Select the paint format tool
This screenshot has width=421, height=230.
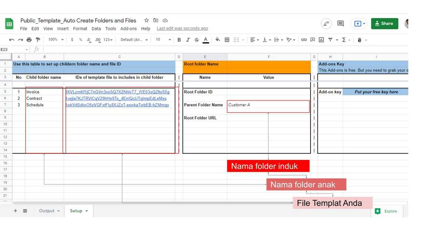(38, 40)
